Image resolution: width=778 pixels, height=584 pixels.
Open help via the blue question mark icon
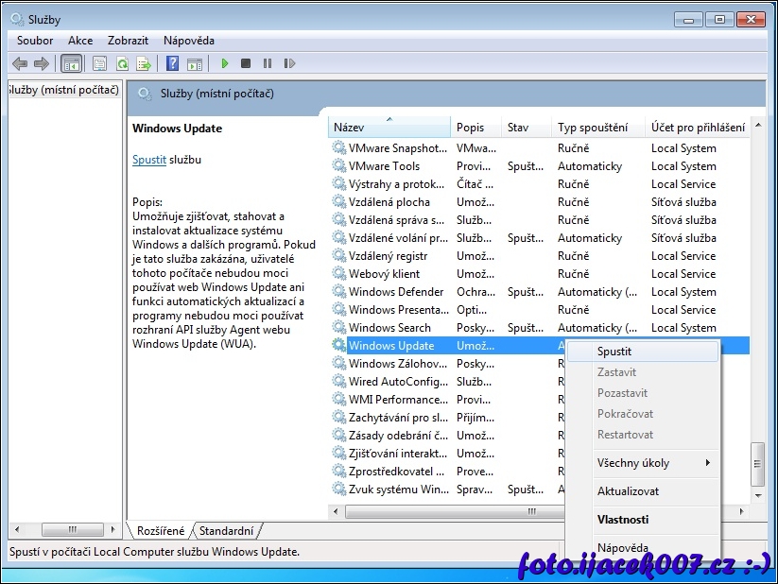click(x=172, y=63)
